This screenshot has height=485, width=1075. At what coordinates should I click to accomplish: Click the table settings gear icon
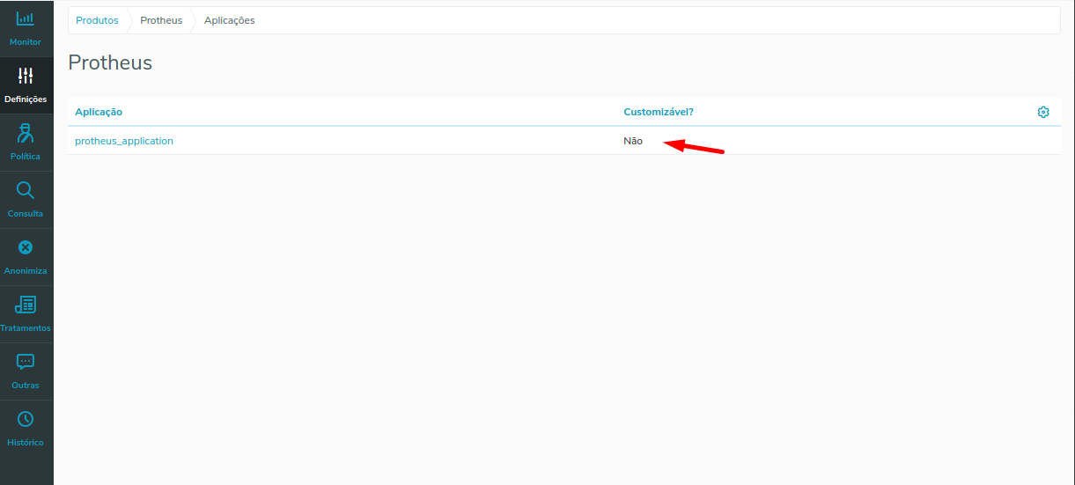tap(1043, 112)
